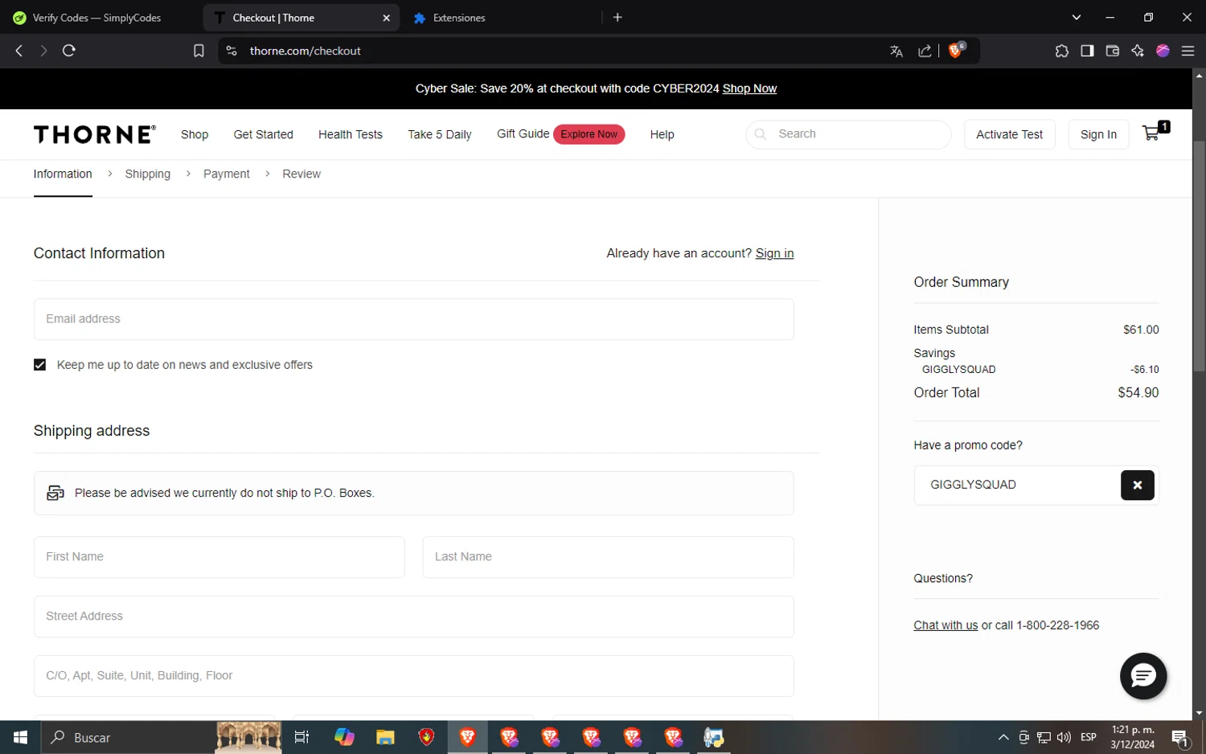Click the ESP language indicator

pos(1089,737)
